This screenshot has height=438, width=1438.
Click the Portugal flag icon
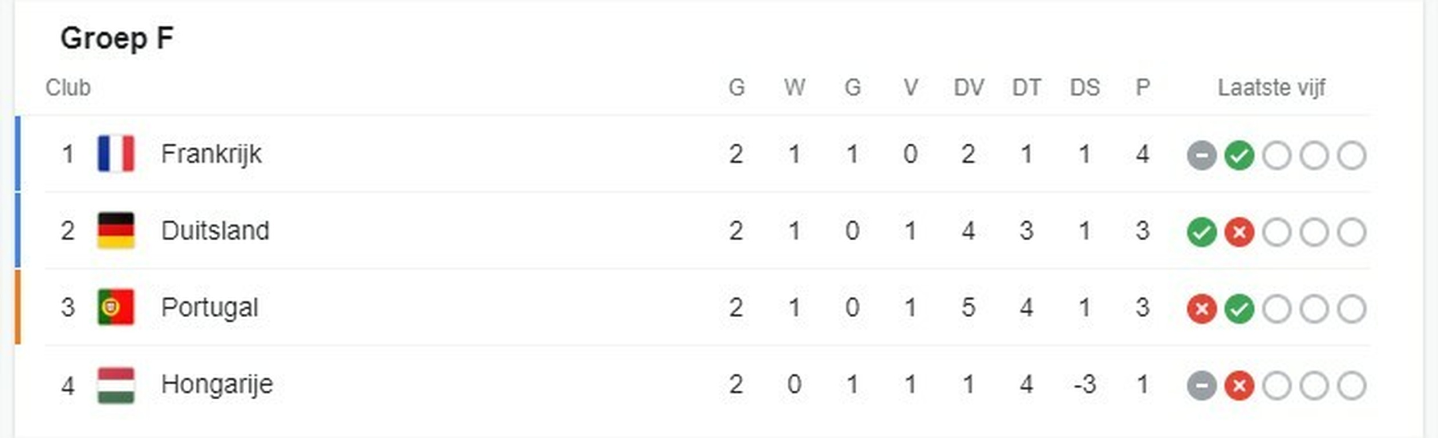116,307
